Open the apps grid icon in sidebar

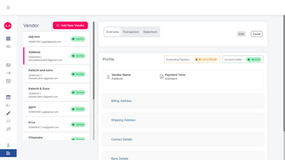click(8, 39)
